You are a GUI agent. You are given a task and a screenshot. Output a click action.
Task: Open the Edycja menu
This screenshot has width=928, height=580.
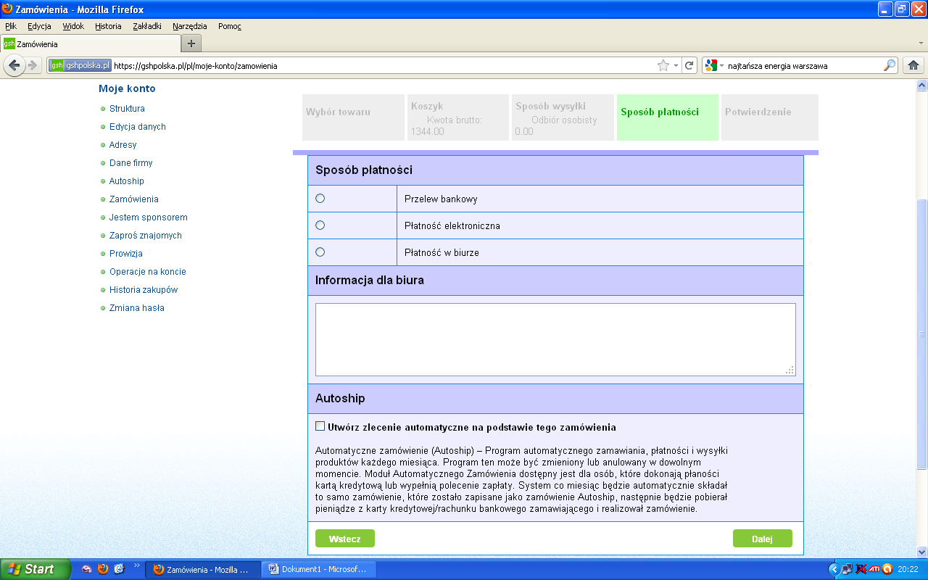point(39,26)
